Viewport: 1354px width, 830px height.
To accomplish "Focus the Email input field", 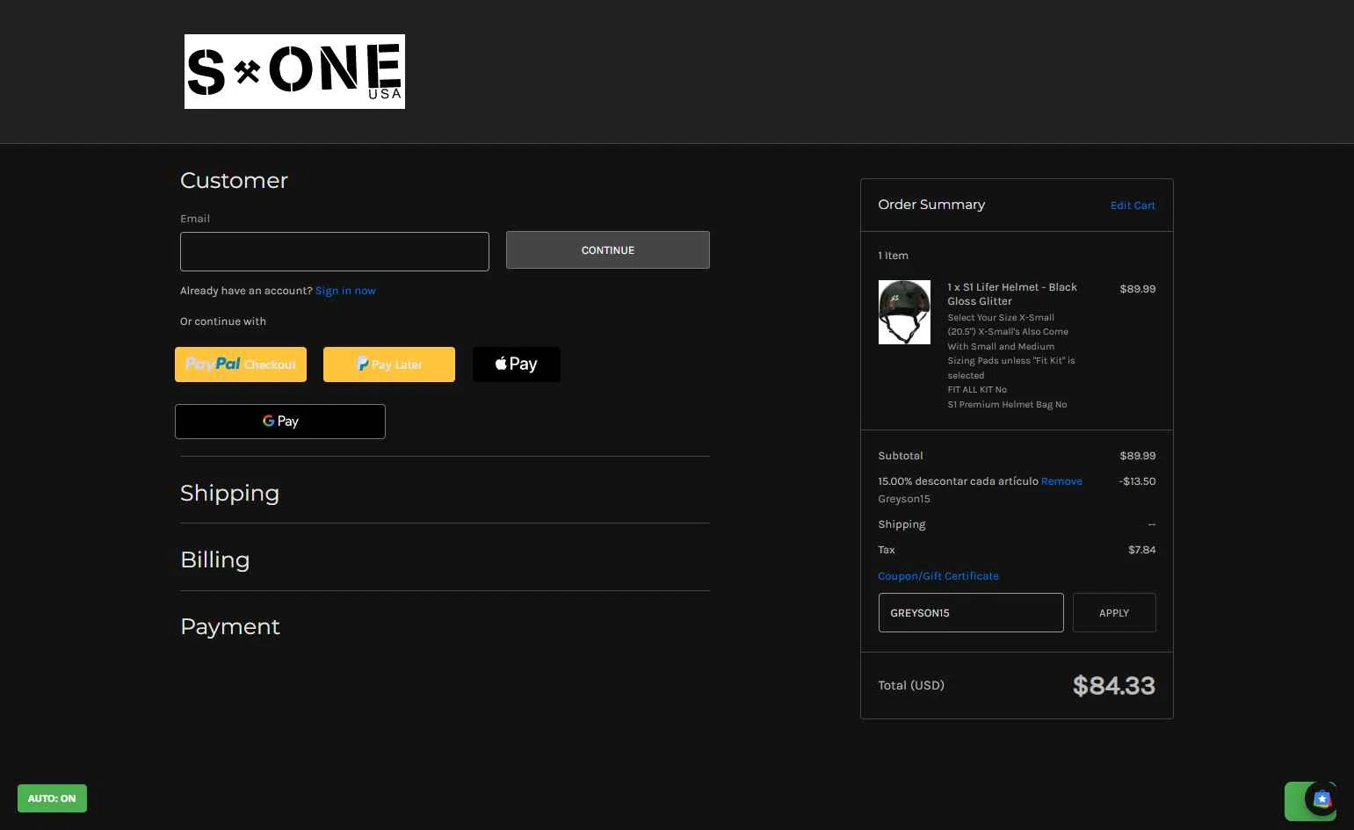I will [335, 251].
